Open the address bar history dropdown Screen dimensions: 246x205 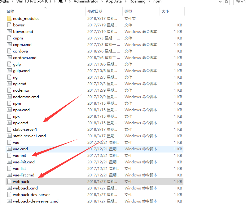220,2
